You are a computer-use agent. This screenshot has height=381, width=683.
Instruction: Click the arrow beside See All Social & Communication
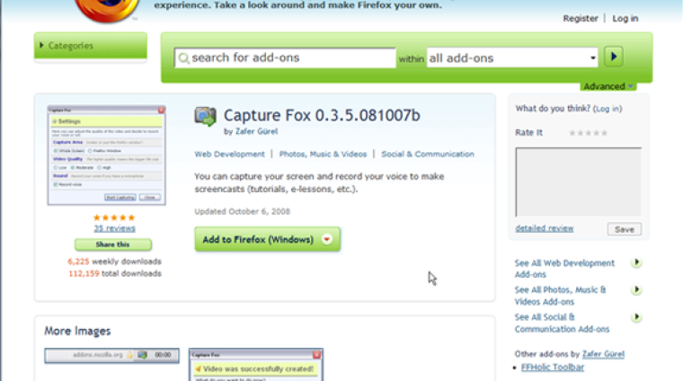[x=636, y=317]
